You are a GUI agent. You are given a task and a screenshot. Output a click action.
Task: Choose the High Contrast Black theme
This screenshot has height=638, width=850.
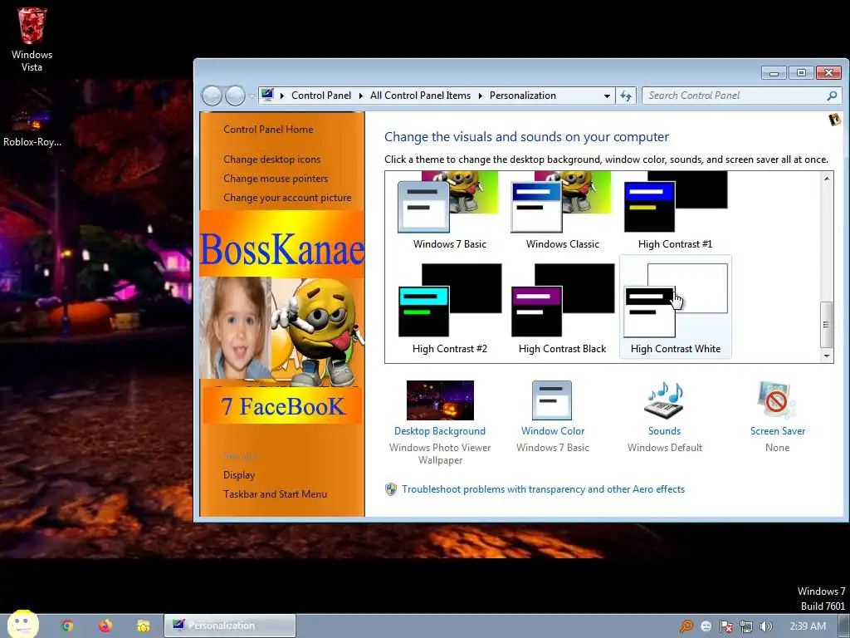(x=562, y=307)
